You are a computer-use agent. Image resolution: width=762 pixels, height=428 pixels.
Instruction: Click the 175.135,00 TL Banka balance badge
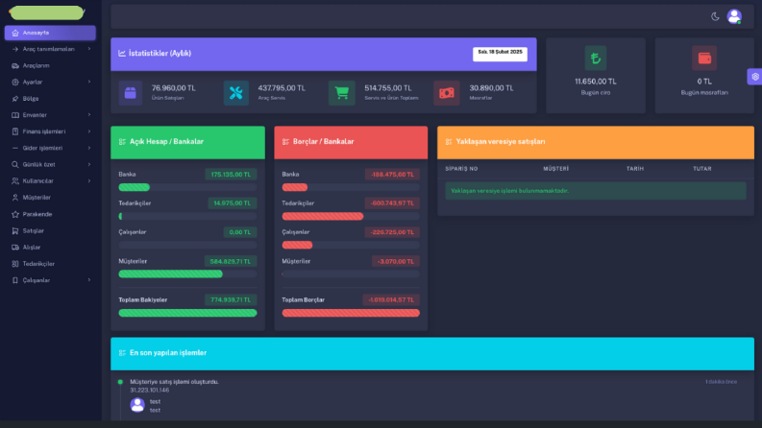coord(231,175)
